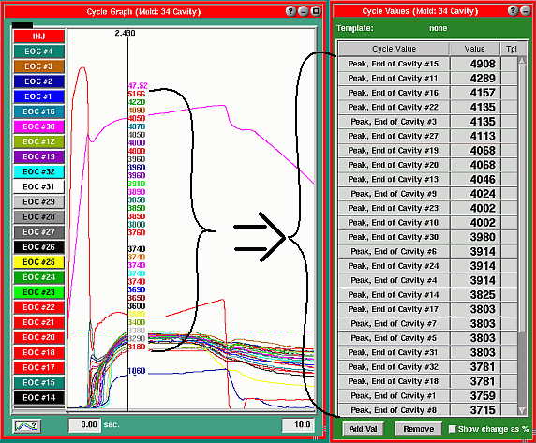Click value cell 3715

(475, 410)
